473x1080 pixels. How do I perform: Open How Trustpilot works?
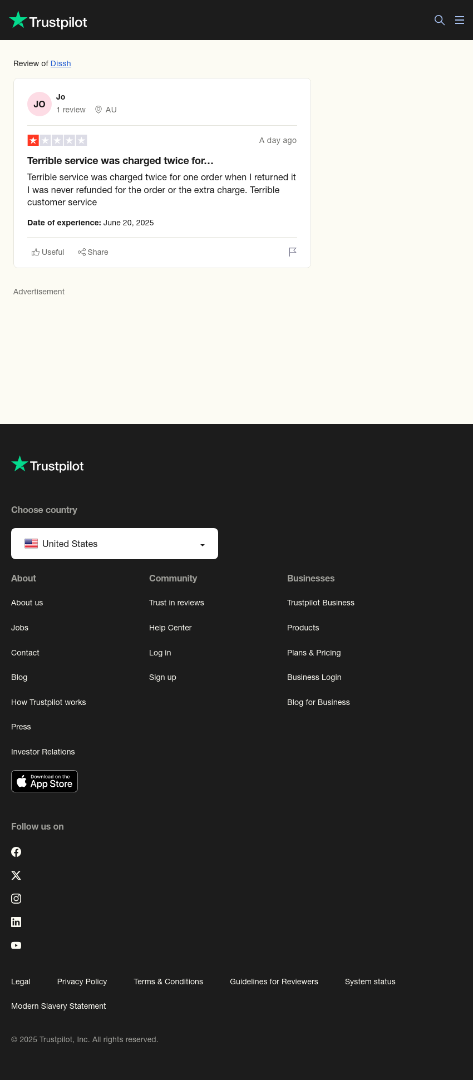[48, 702]
